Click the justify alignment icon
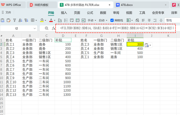The height and width of the screenshot is (115, 180). point(161,20)
